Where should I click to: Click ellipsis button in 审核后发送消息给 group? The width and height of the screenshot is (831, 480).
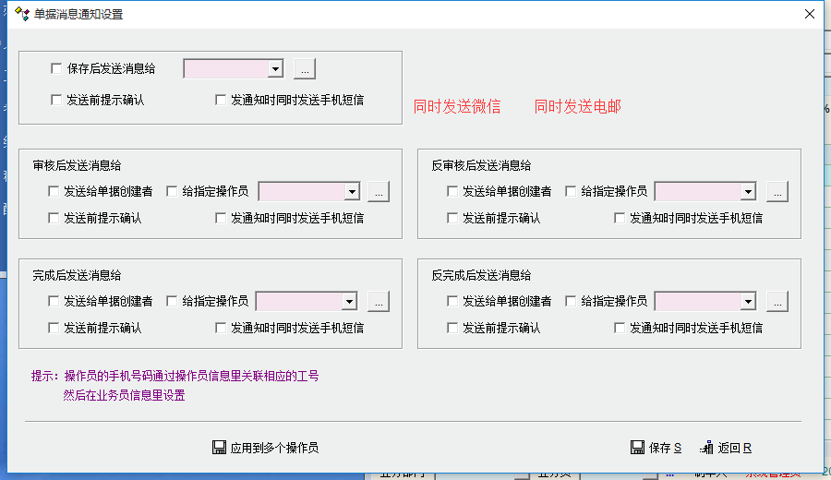[379, 191]
